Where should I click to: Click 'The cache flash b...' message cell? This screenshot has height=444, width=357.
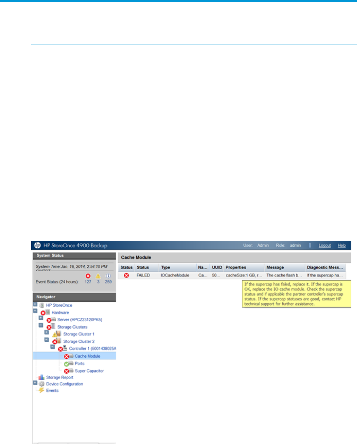tap(284, 275)
